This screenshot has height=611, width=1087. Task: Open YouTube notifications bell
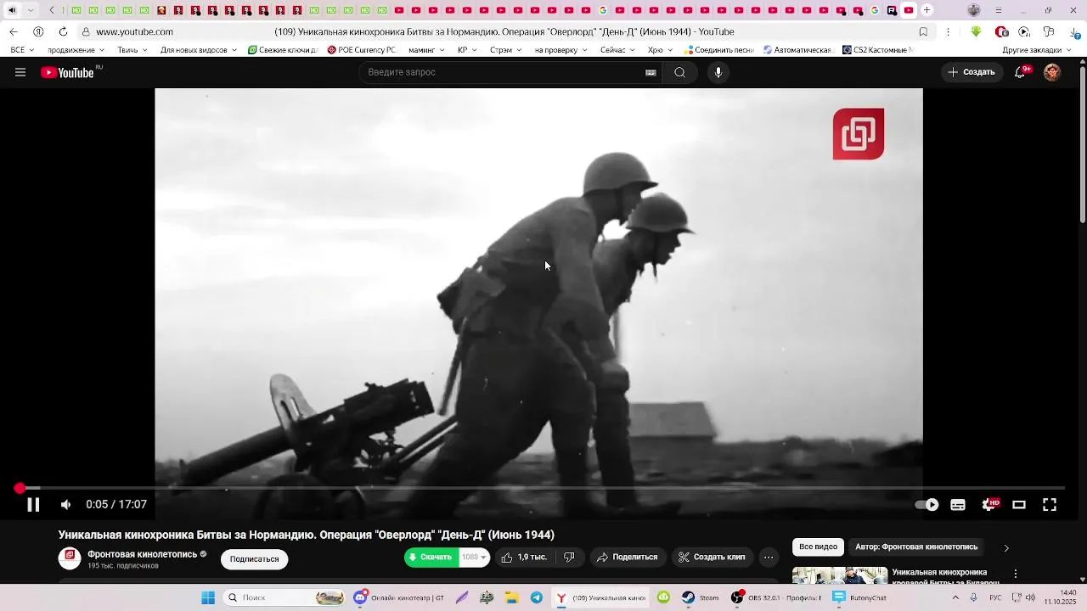pos(1021,72)
